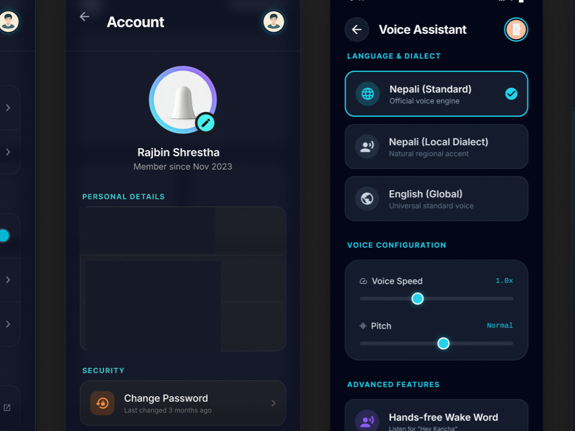Go back from the Account screen
The width and height of the screenshot is (575, 431).
pos(85,17)
